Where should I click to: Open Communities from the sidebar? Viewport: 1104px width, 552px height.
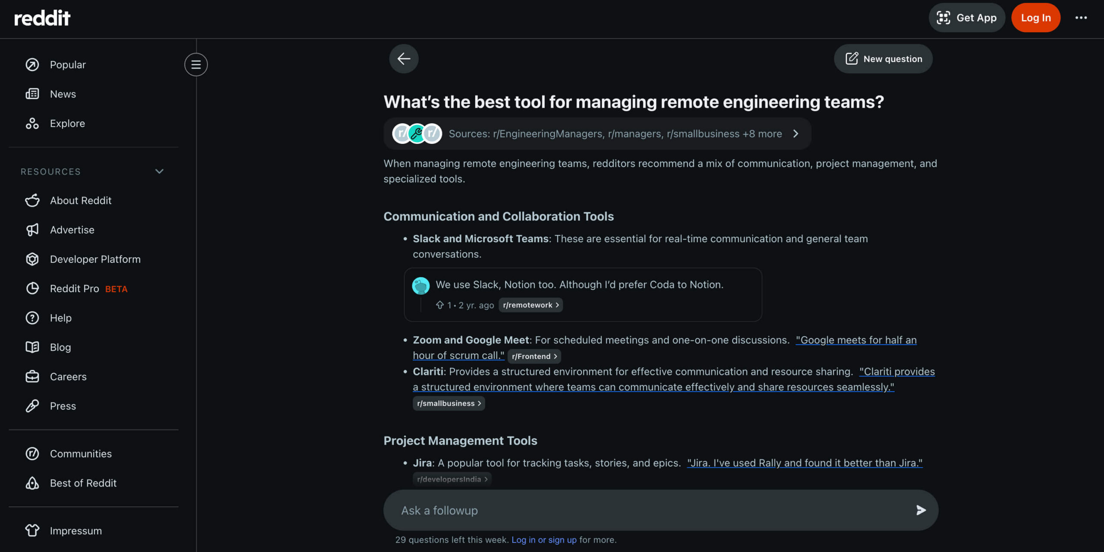(x=81, y=454)
